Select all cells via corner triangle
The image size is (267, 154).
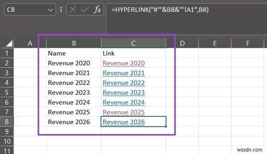9,43
